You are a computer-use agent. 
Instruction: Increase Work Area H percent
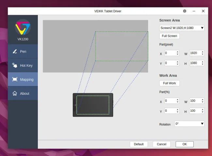tap(203, 109)
